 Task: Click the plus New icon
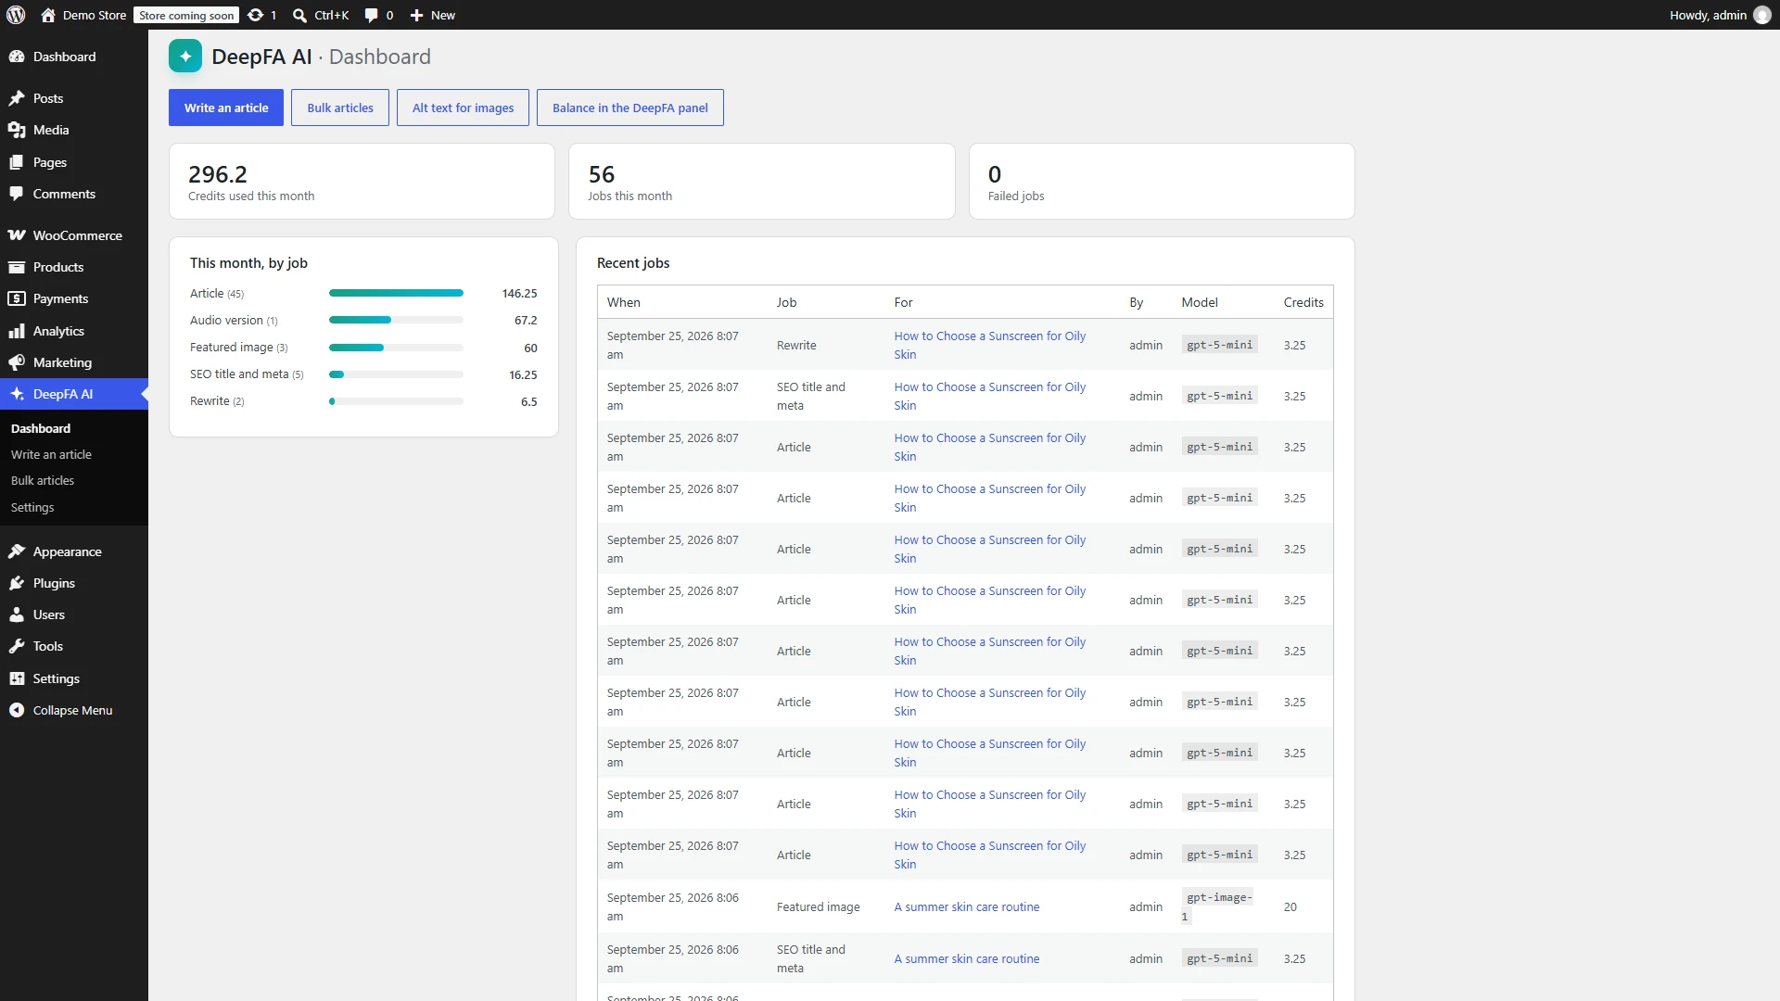tap(416, 15)
